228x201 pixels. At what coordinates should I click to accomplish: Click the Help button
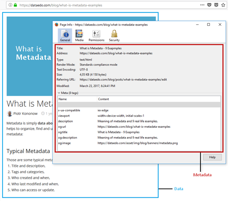[212, 157]
